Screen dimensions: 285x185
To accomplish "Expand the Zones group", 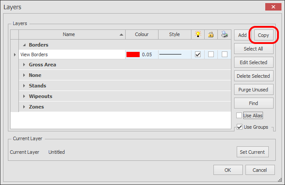I will 24,107.
